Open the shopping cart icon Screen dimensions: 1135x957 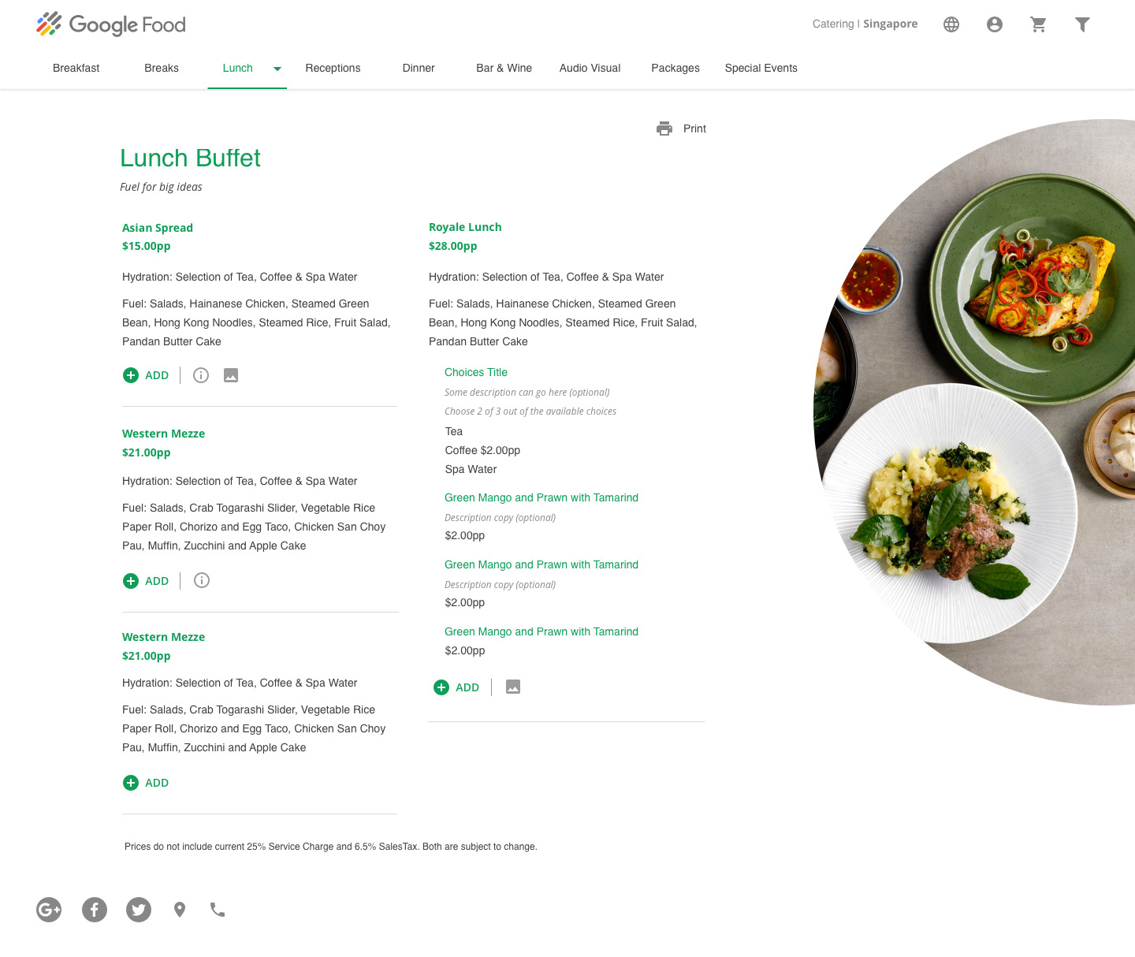1039,24
